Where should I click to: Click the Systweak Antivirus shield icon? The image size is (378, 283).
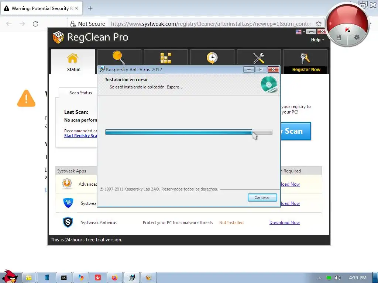click(x=68, y=222)
